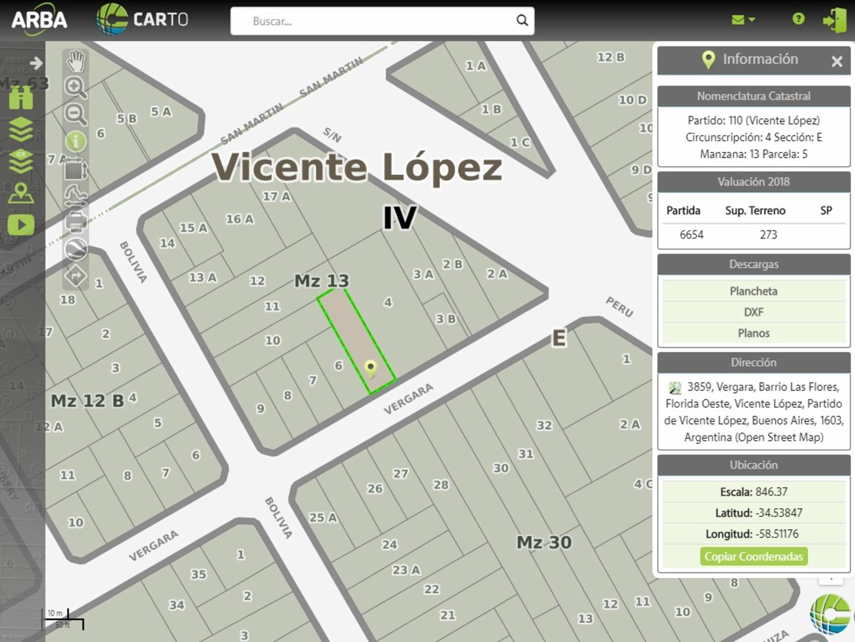Click the Buscar search input field

[375, 21]
